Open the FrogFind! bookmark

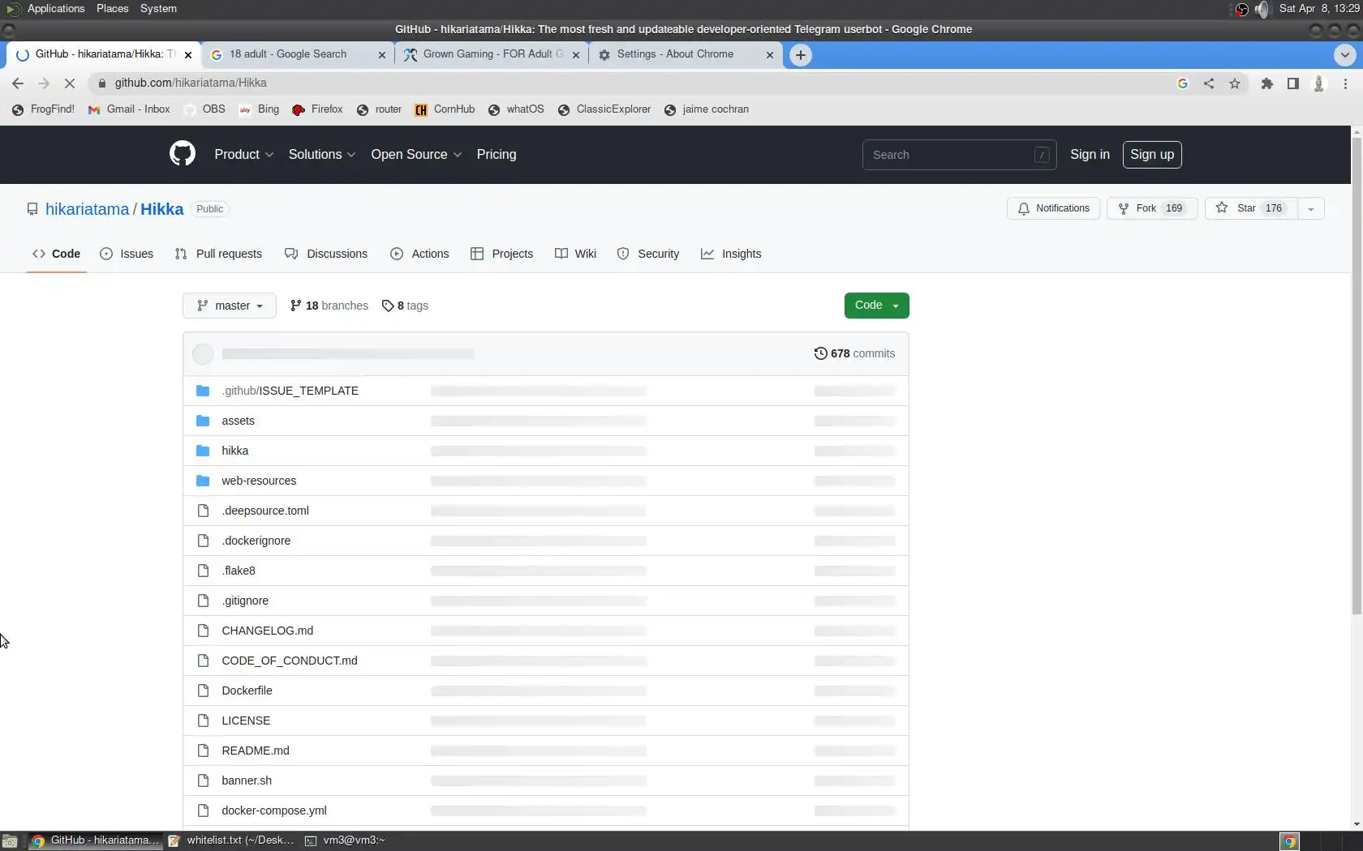pyautogui.click(x=43, y=109)
